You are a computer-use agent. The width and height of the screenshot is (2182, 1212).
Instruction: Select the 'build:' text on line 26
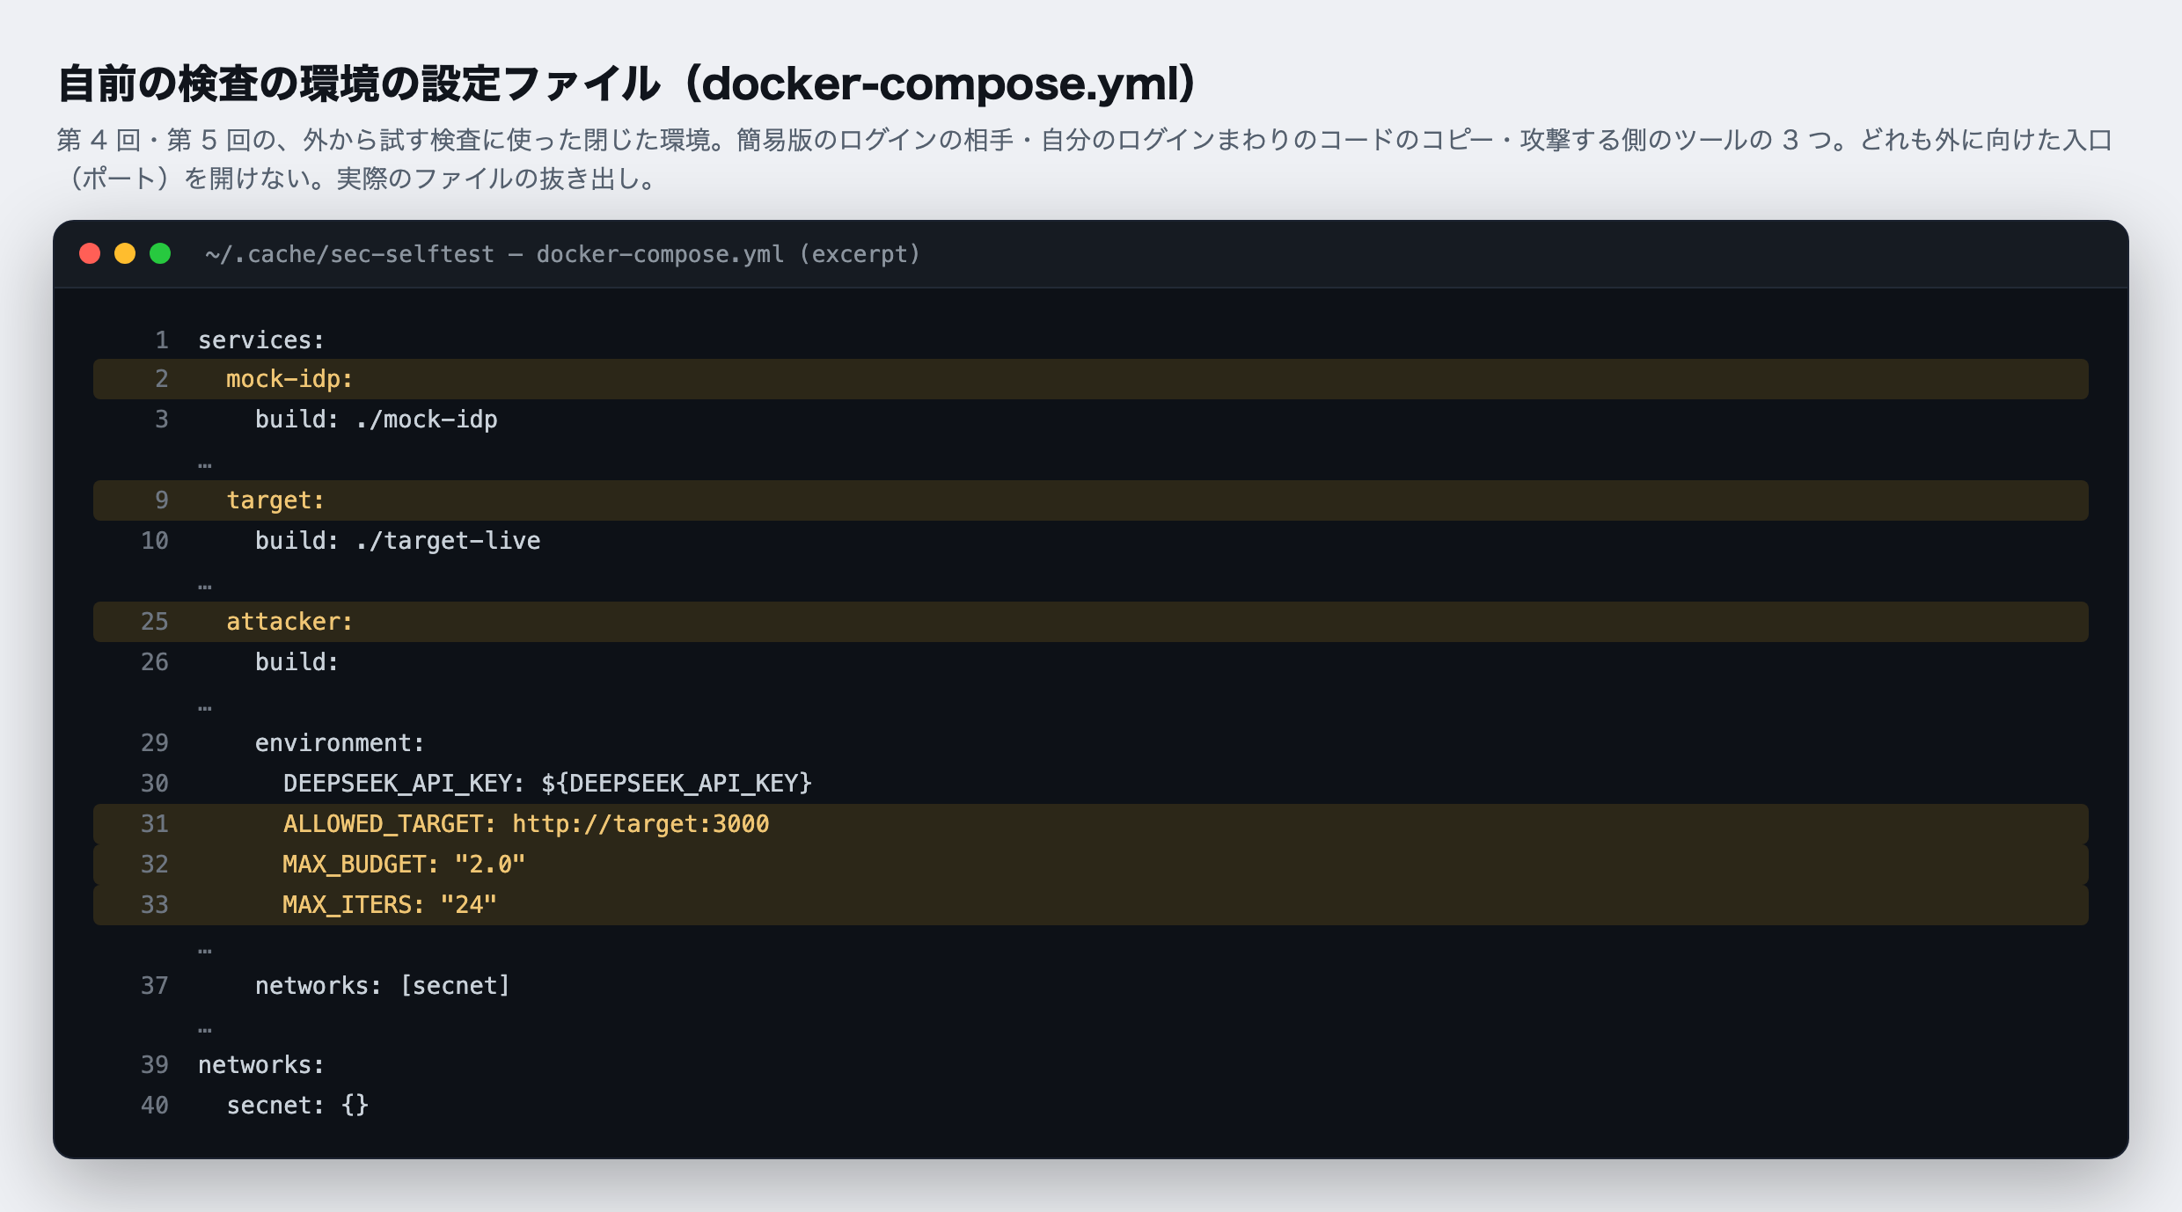point(297,662)
